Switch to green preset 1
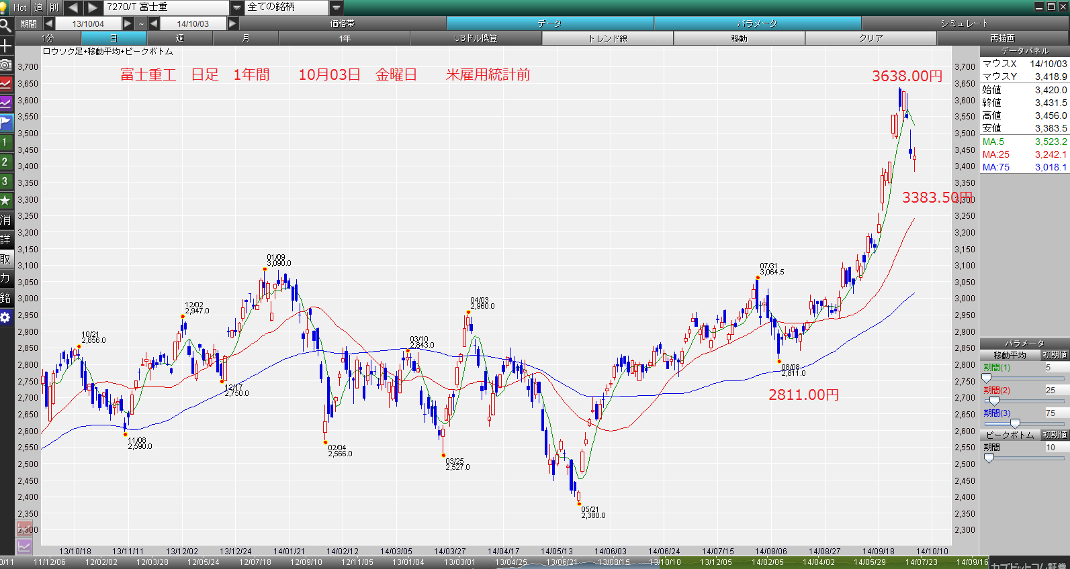Viewport: 1070px width, 569px height. click(x=6, y=142)
